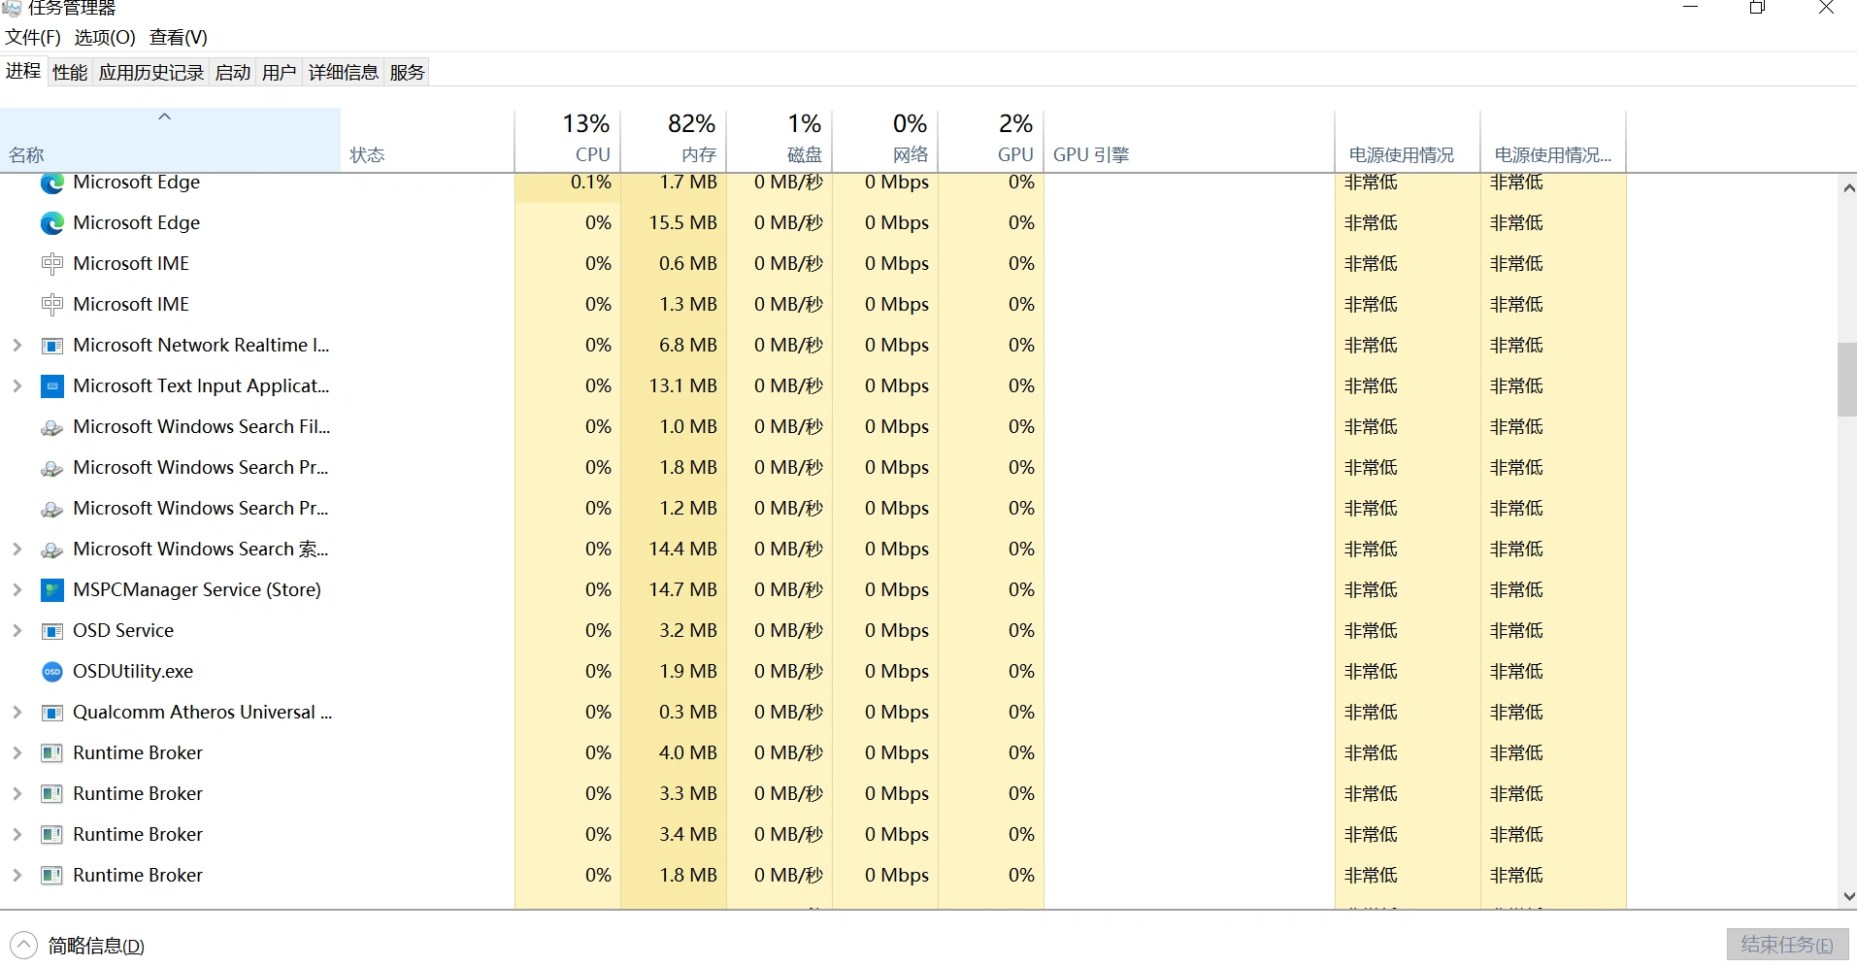Click the OSD Service icon

52,631
